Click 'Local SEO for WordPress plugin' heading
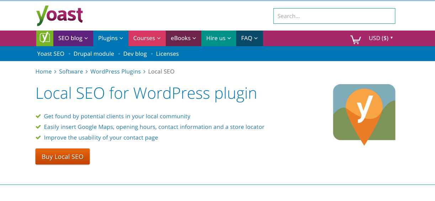This screenshot has height=201, width=435. (x=146, y=93)
